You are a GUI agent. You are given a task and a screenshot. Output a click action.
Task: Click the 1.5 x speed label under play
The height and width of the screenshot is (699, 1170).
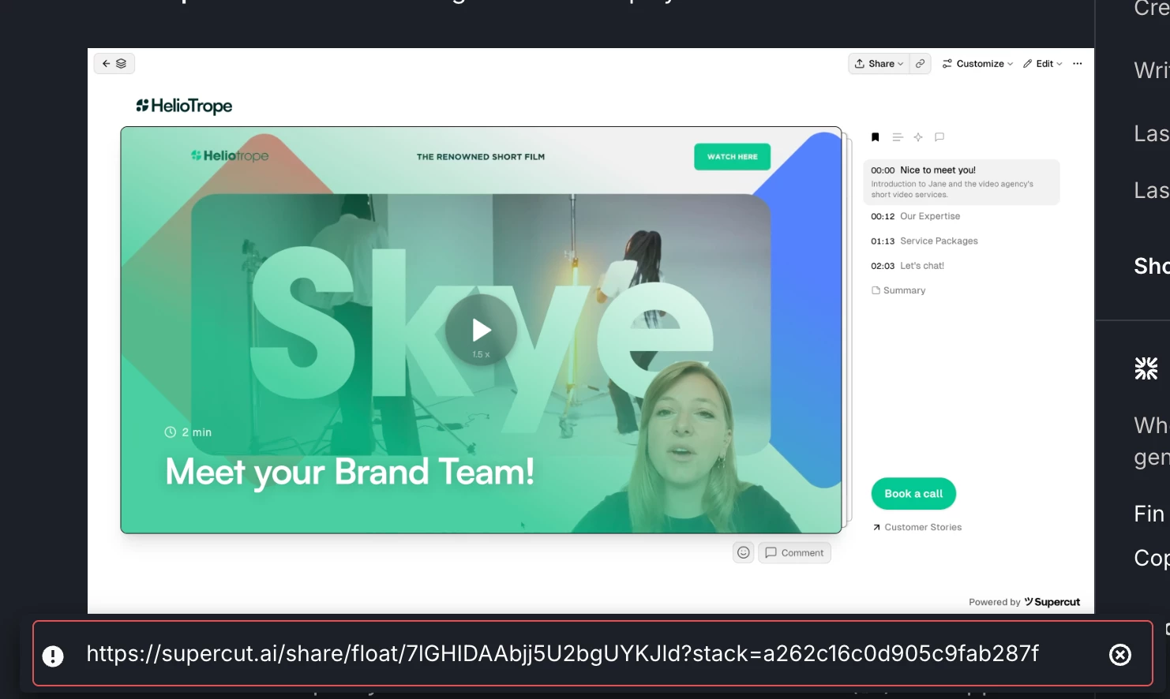pyautogui.click(x=481, y=355)
